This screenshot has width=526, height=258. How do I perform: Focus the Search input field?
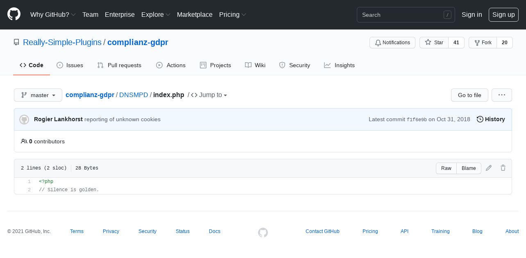(x=406, y=15)
